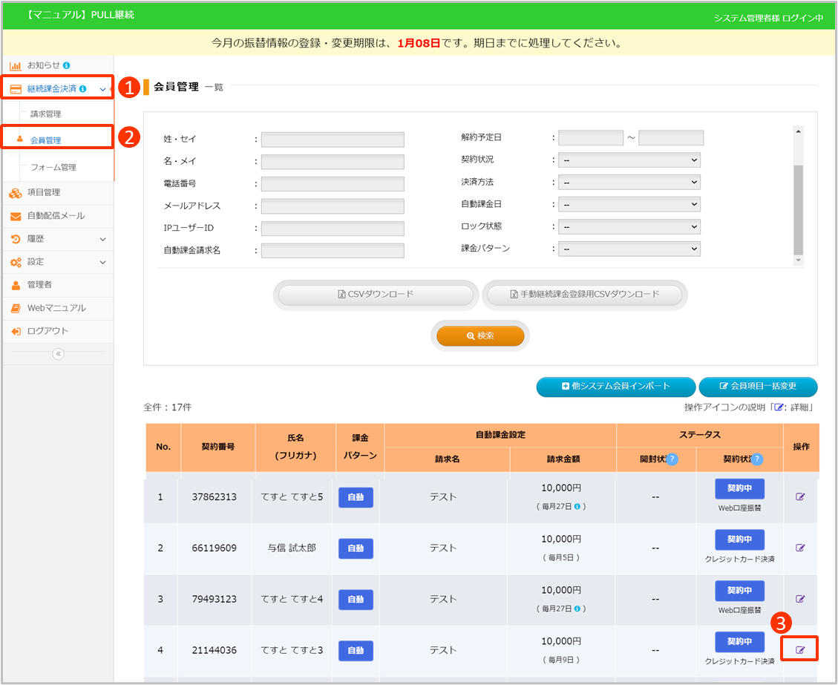Screen dimensions: 838x685
Task: Open details icon for contract 21144036
Action: pos(800,649)
